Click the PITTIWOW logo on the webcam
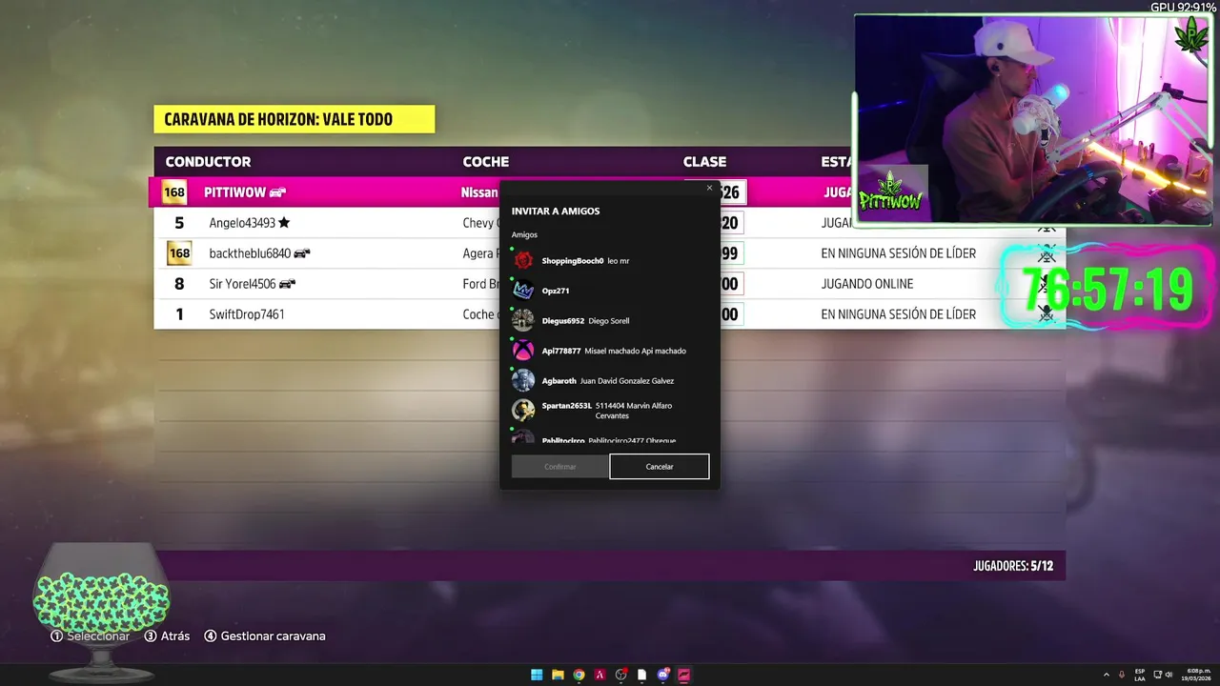 (x=892, y=192)
